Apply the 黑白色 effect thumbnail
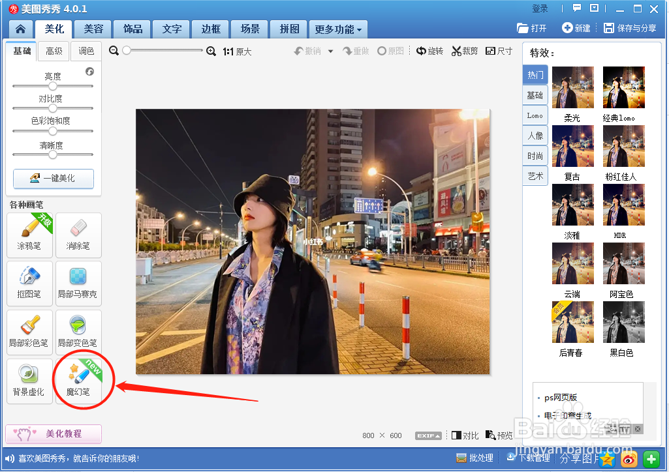Screen dimensions: 669x472 click(x=623, y=322)
